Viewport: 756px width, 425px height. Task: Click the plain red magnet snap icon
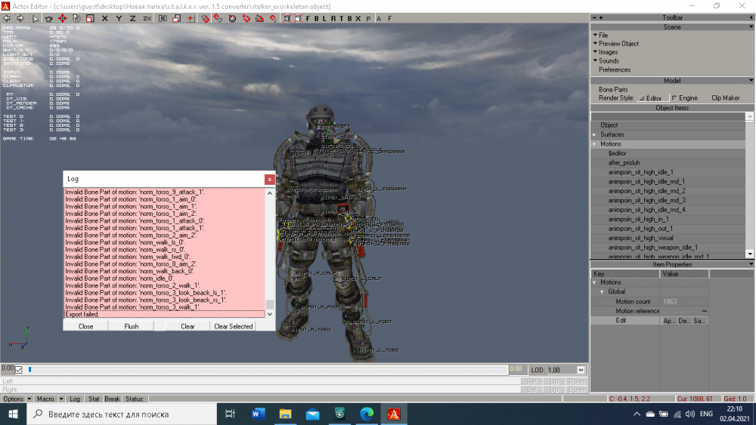[x=246, y=18]
